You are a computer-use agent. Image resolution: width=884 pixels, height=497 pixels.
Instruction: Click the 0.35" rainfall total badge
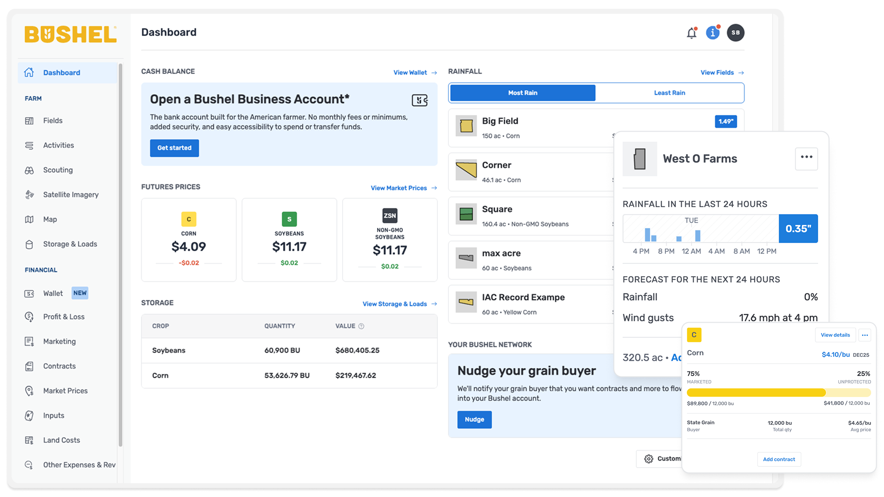coord(798,229)
